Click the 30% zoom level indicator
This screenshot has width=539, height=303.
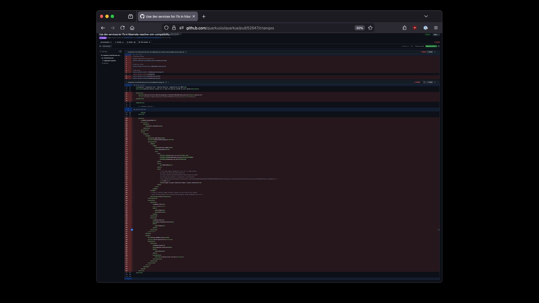[359, 28]
